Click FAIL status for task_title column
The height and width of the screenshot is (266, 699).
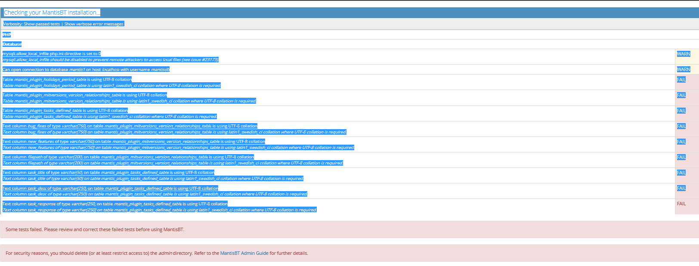(681, 173)
